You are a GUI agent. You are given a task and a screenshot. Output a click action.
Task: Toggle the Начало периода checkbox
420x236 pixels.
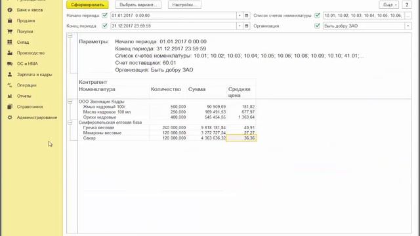[105, 15]
